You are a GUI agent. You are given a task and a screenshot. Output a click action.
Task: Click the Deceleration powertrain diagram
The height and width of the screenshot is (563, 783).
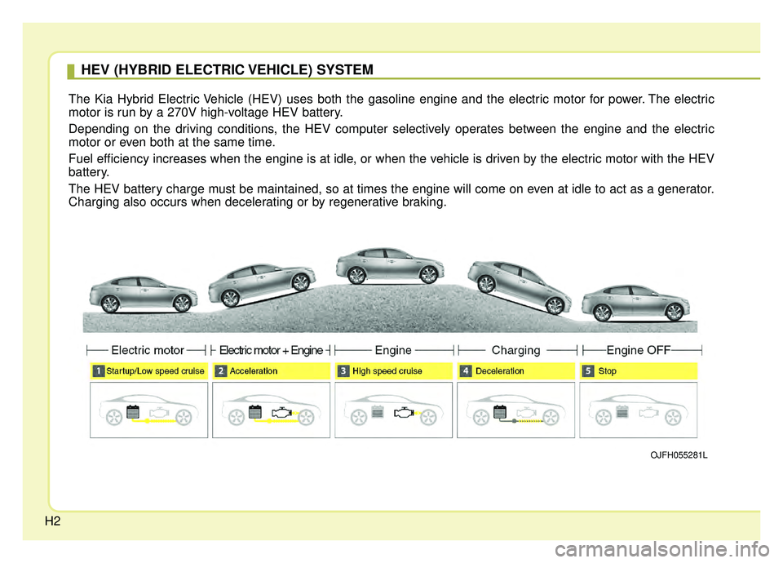pos(515,410)
